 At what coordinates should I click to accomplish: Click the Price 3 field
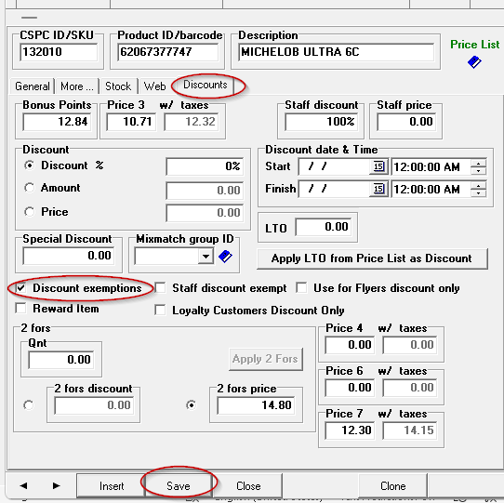(x=131, y=122)
